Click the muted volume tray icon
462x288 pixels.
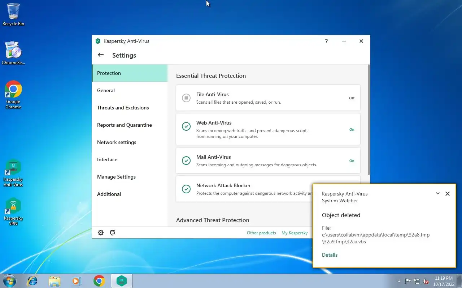pyautogui.click(x=426, y=281)
